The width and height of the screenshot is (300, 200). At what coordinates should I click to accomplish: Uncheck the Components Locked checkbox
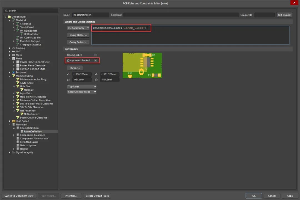pos(96,60)
